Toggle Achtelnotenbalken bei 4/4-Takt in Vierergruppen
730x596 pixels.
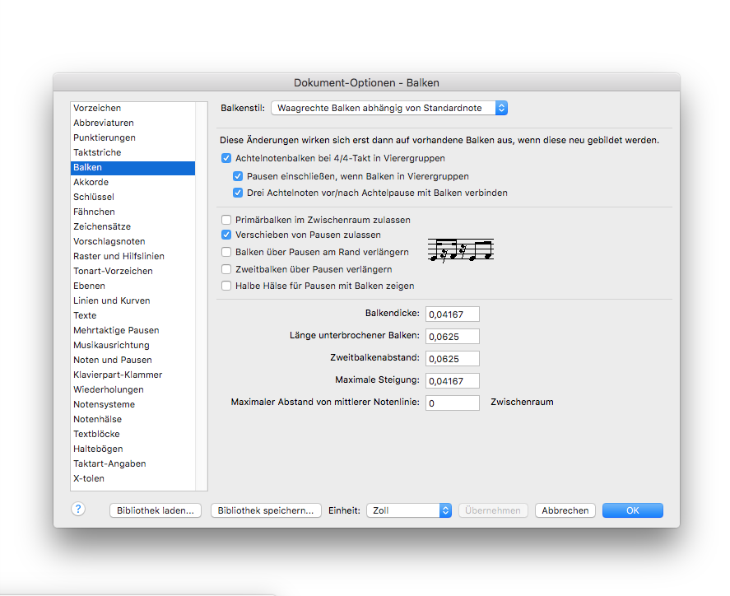pos(226,158)
